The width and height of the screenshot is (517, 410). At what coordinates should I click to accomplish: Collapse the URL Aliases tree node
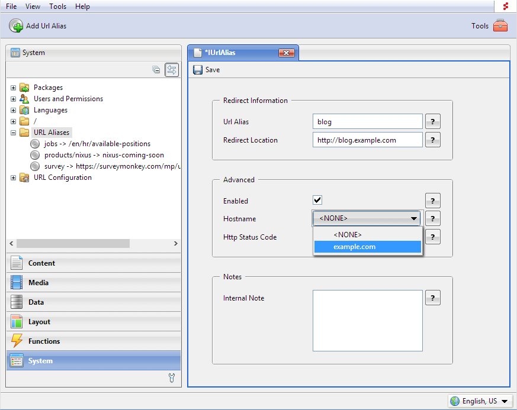click(13, 133)
